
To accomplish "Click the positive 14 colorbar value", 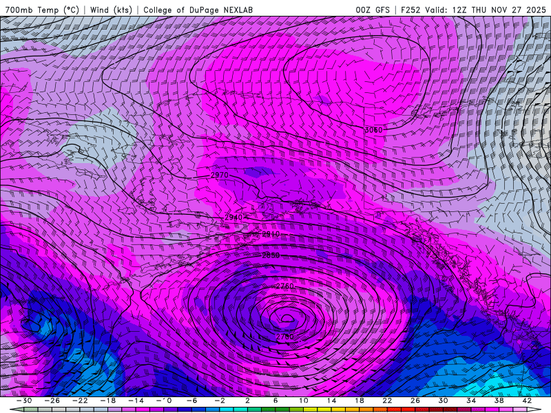I will pyautogui.click(x=331, y=401).
